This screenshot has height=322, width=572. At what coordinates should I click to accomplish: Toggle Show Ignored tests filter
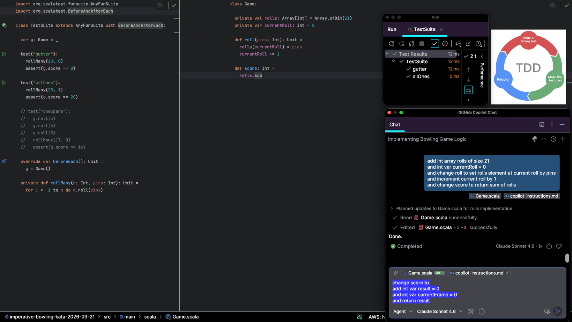pos(445,44)
